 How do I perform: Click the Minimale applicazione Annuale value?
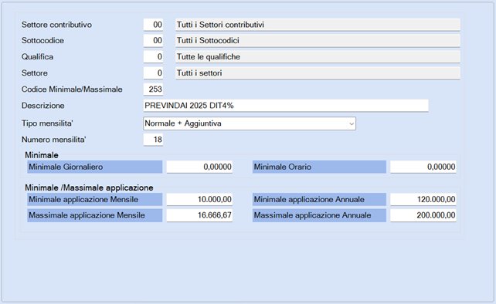coord(423,199)
